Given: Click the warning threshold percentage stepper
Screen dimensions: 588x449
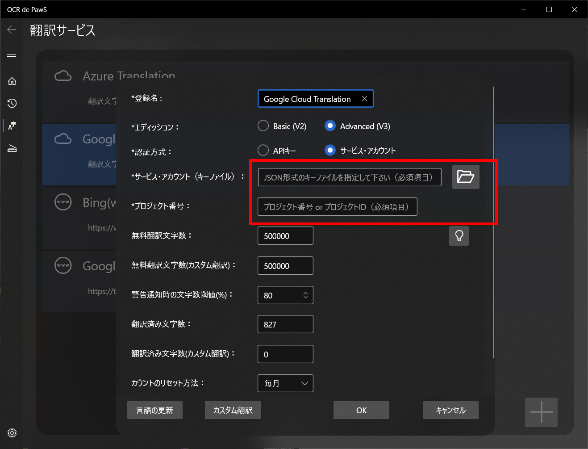Looking at the screenshot, I should (x=305, y=295).
